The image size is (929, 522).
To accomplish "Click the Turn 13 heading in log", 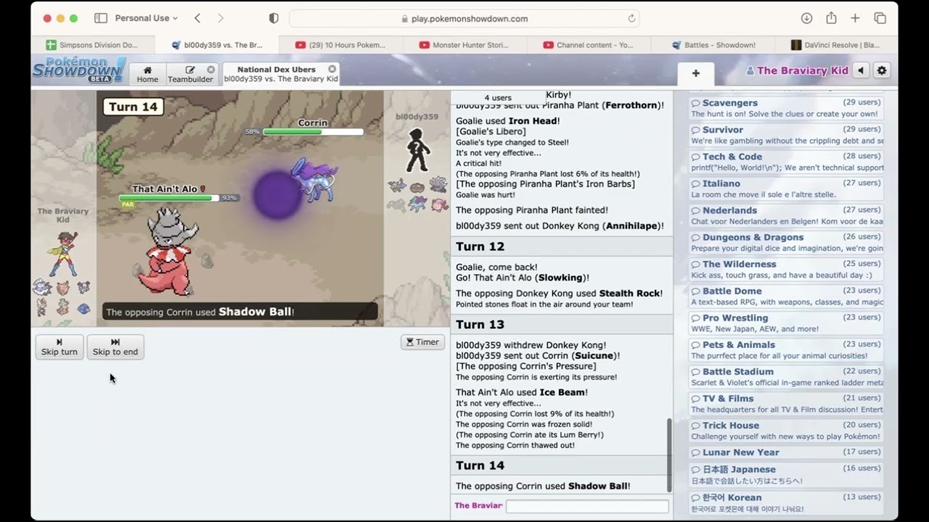I will coord(480,324).
